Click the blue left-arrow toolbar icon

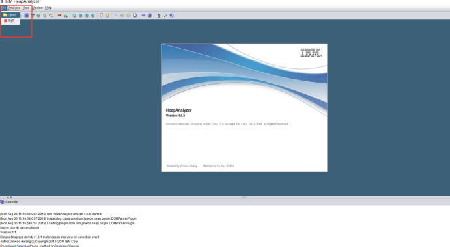pos(122,16)
